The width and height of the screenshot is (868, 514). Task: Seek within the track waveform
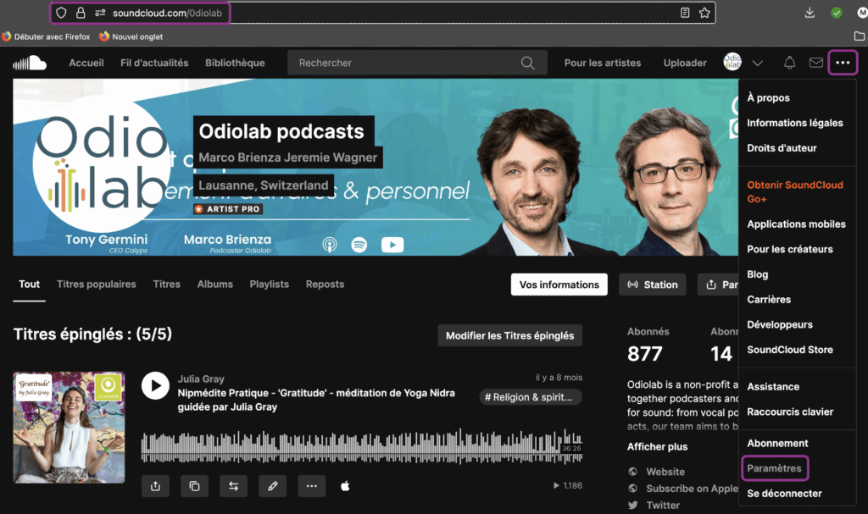[x=361, y=446]
